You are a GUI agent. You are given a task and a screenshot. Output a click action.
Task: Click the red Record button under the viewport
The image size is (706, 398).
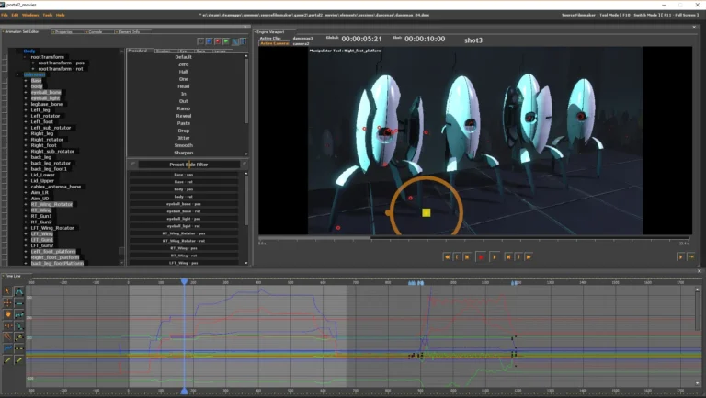tap(481, 257)
